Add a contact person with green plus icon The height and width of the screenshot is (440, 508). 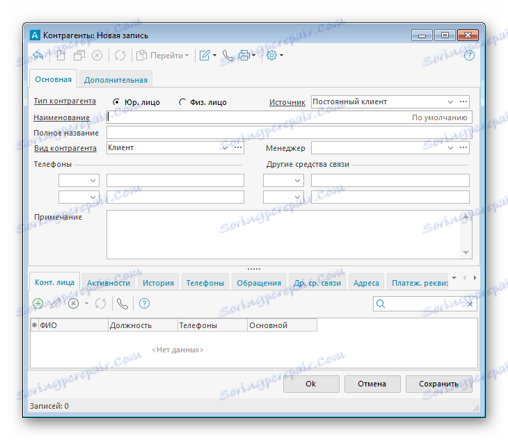(x=38, y=304)
